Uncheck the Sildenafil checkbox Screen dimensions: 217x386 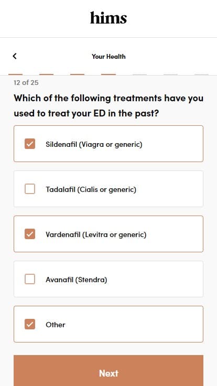pyautogui.click(x=30, y=144)
